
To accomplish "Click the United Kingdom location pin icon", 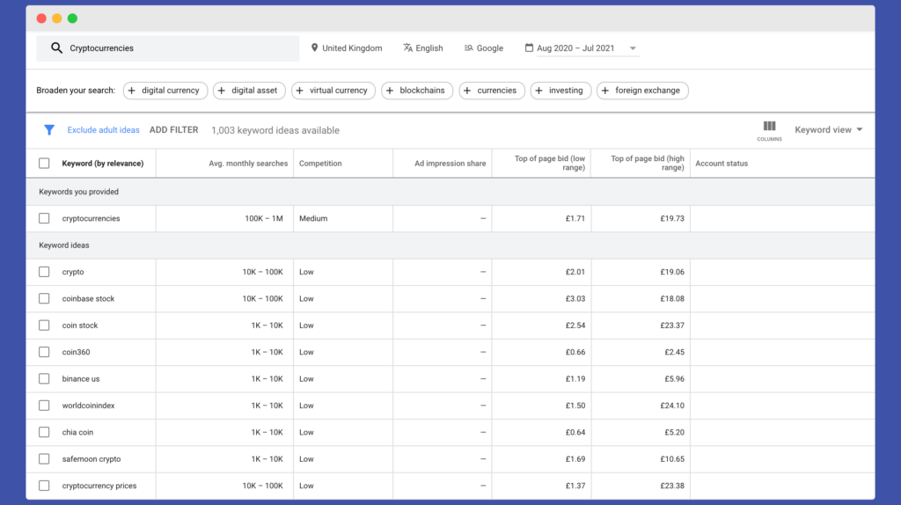I will point(314,48).
